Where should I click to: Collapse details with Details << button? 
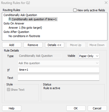point(54,45)
